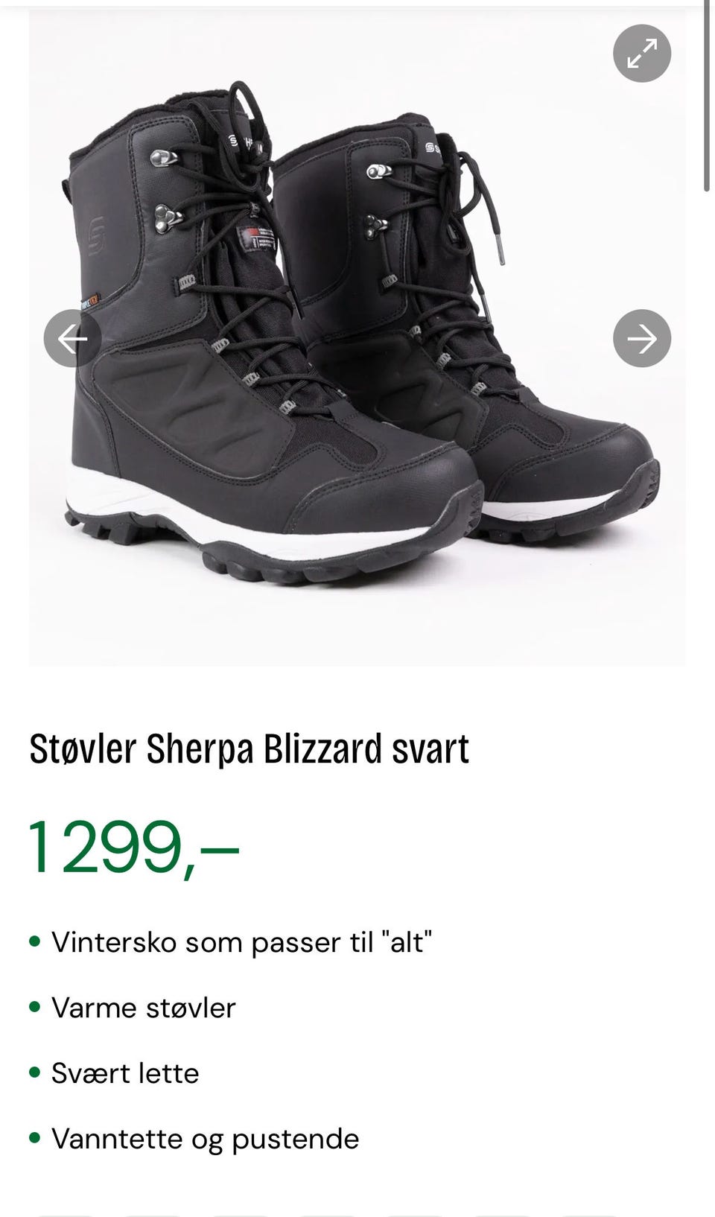
Task: Click the S logo on left boot side
Action: [96, 235]
